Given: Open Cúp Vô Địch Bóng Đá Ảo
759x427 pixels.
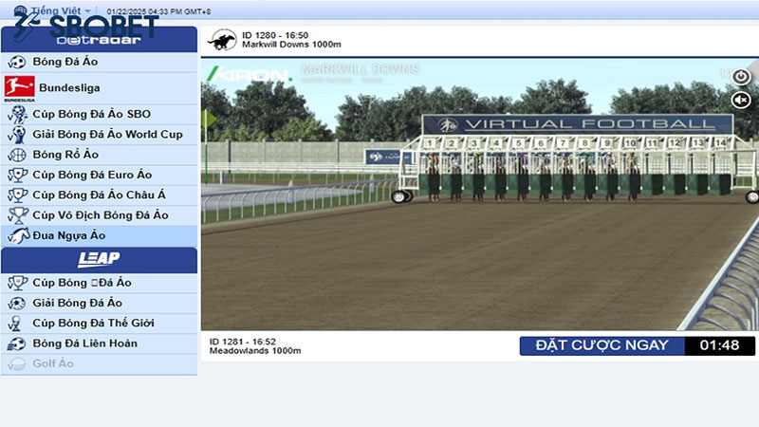Looking at the screenshot, I should click(100, 215).
